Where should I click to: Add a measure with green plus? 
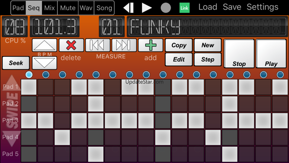pyautogui.click(x=150, y=45)
